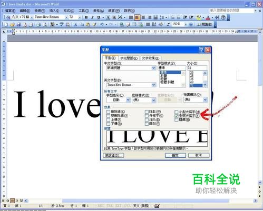263x211 pixels.
Task: Click the Insert Table icon
Action: pos(134,24)
